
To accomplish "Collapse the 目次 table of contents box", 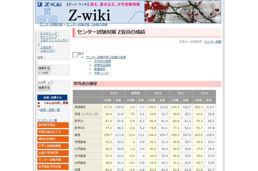I will click(75, 55).
